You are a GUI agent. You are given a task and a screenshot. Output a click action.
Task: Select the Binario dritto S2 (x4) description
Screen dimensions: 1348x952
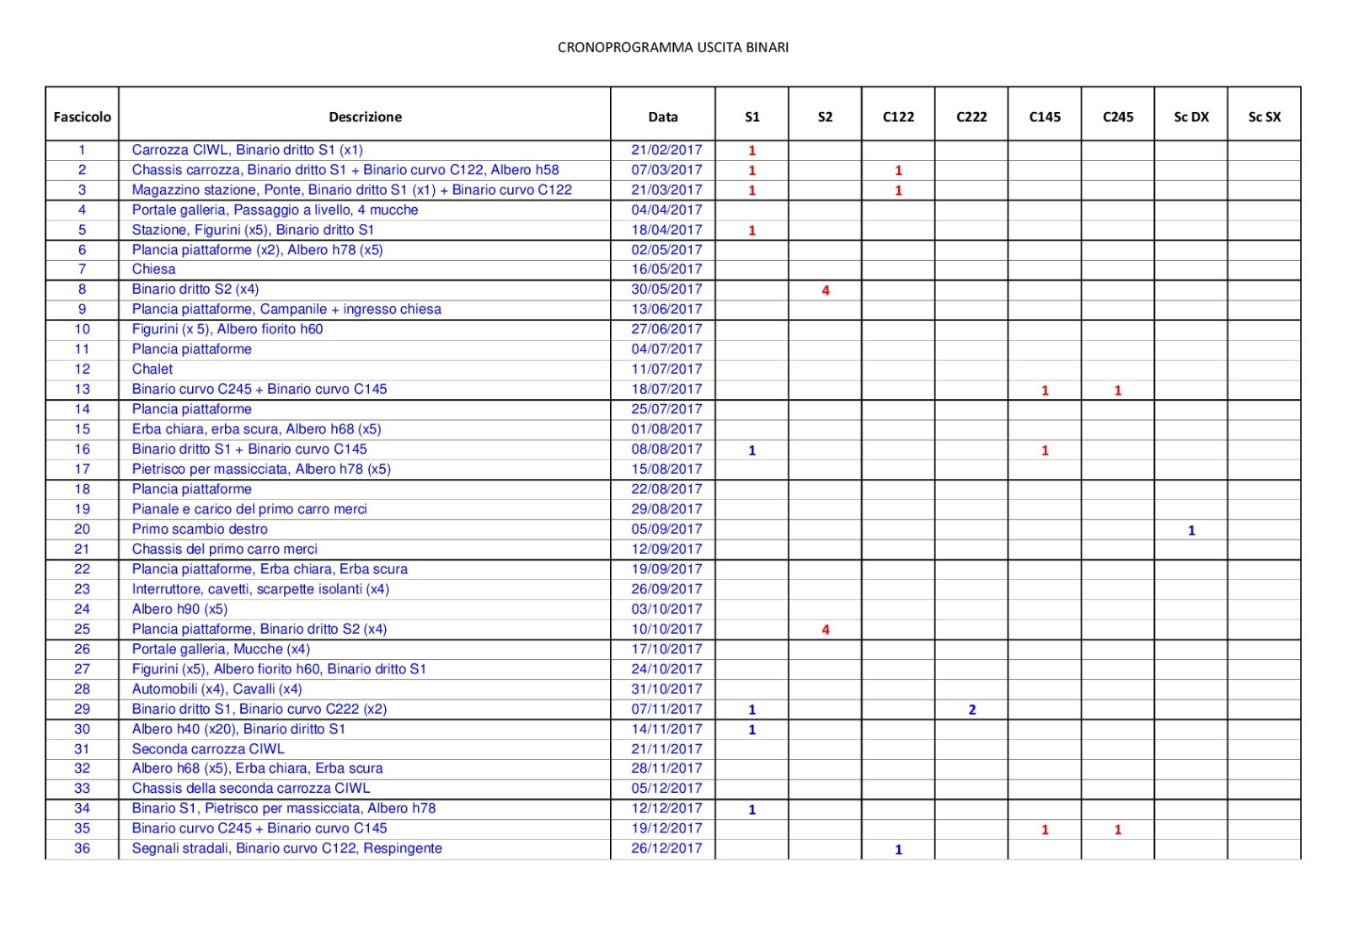click(x=195, y=289)
